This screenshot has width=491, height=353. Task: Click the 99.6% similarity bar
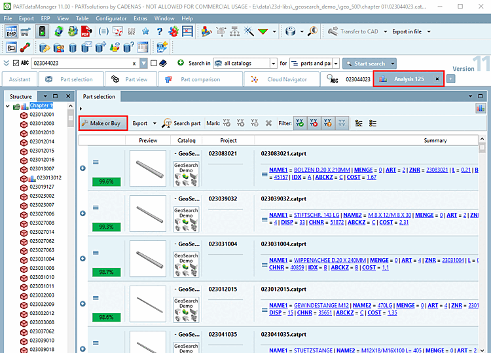click(106, 181)
